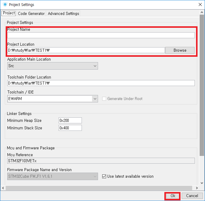Screen dimensions: 205x201
Task: Click into the Project Name field
Action: pos(101,35)
